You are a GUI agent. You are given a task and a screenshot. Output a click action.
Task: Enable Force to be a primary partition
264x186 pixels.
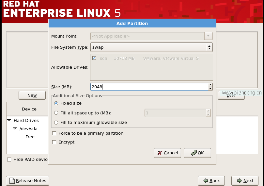click(x=54, y=133)
